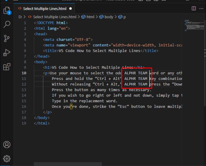Image resolution: width=206 pixels, height=166 pixels.
Task: Open the Explorer view in the activity bar
Action: pyautogui.click(x=7, y=10)
